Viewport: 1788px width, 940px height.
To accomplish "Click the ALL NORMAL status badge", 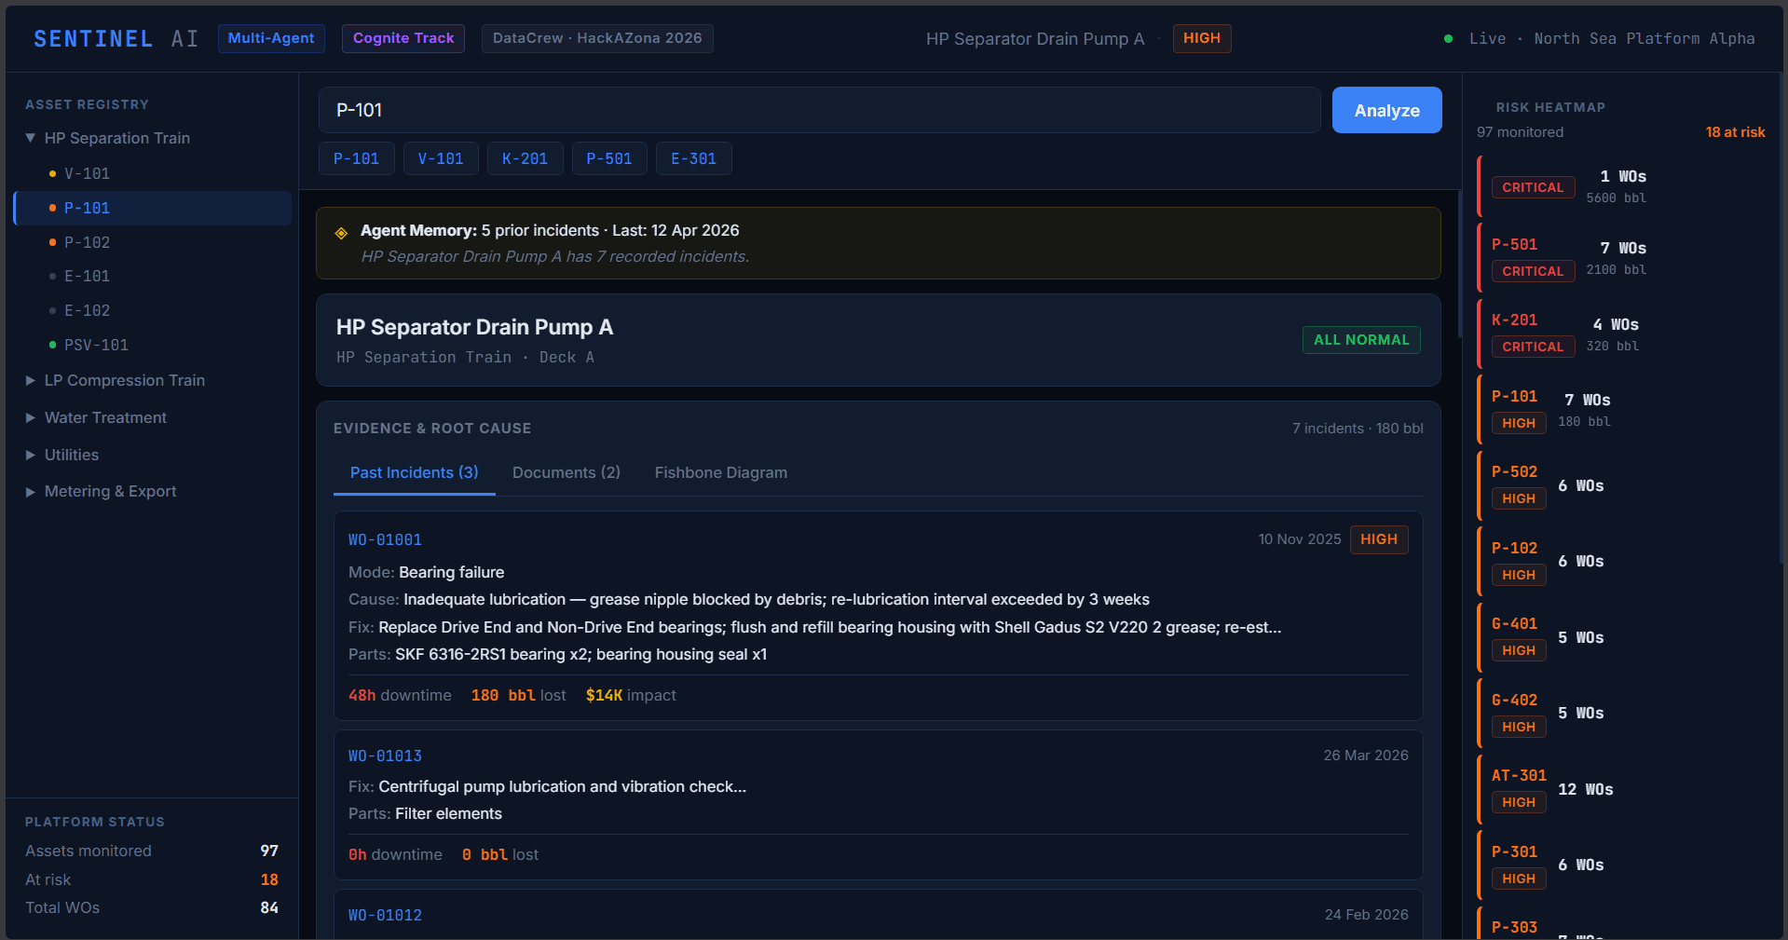I will click(1361, 340).
